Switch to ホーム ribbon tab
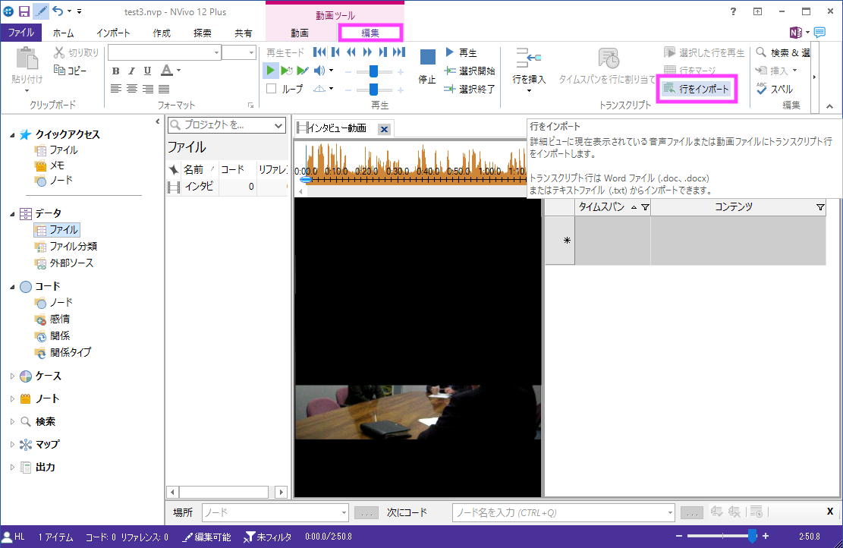This screenshot has height=548, width=843. 63,33
